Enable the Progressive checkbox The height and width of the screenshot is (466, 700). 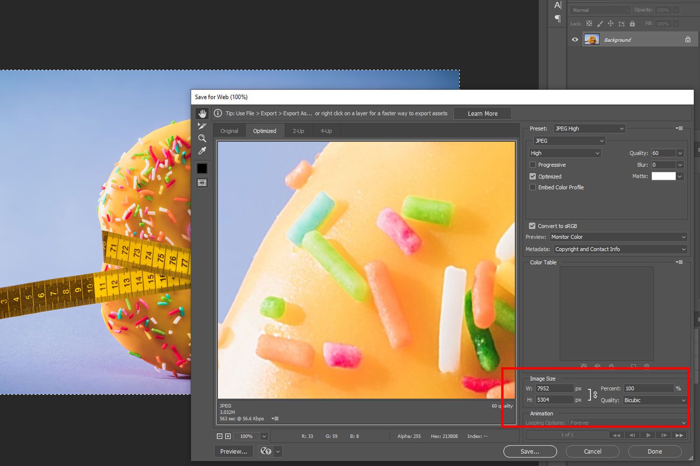tap(532, 165)
